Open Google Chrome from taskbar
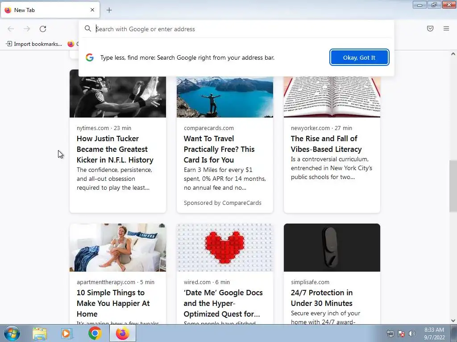The image size is (457, 342). [95, 334]
